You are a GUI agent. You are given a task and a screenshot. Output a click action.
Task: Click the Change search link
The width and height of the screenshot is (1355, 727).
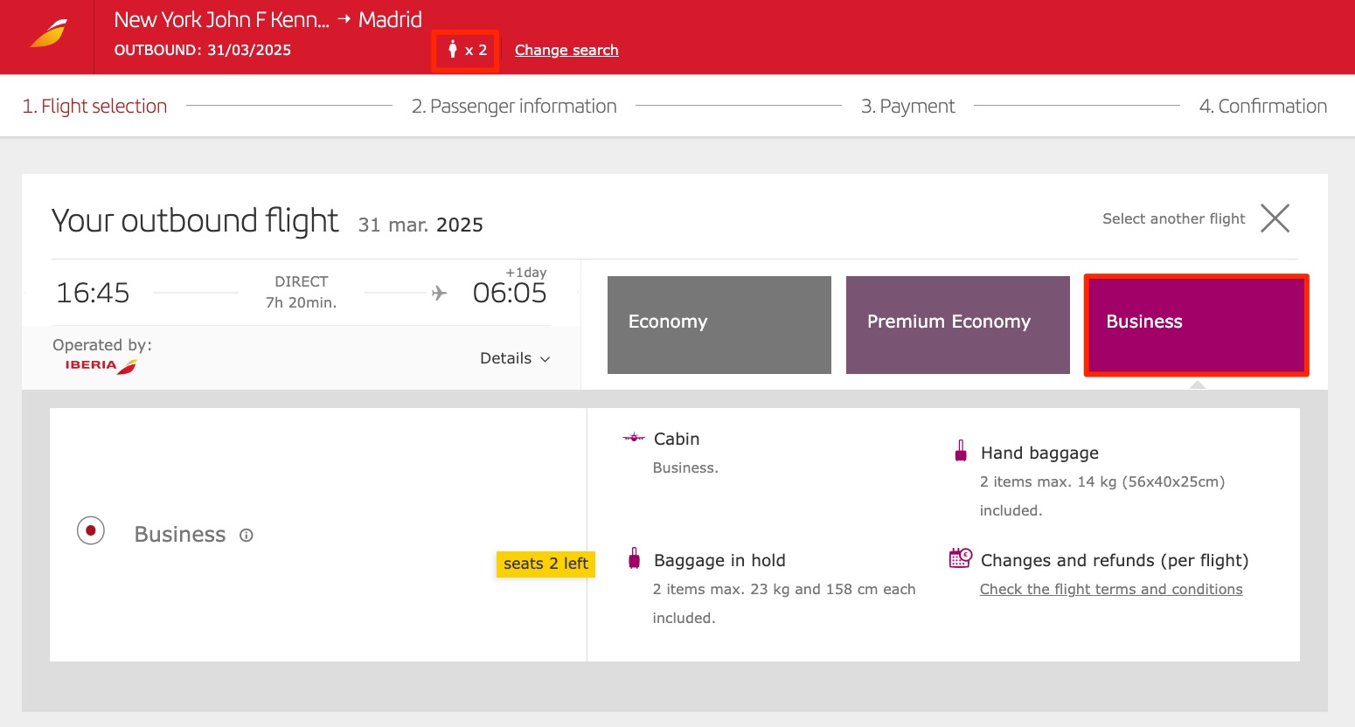tap(566, 50)
